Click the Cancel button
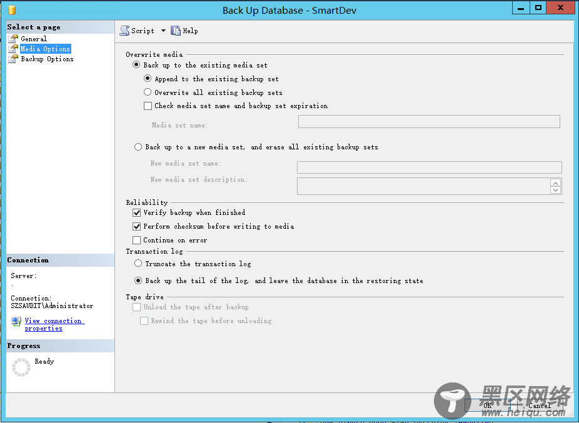This screenshot has width=579, height=423. point(539,406)
